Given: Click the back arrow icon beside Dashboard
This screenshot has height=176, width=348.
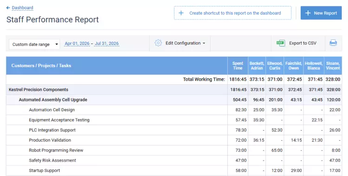Looking at the screenshot, I should [x=8, y=8].
